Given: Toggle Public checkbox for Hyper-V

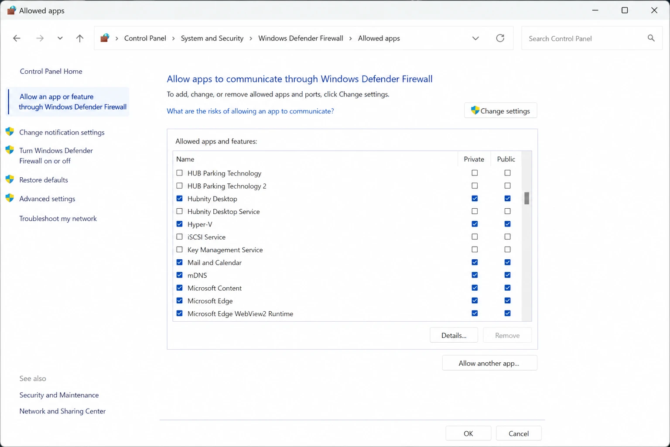Looking at the screenshot, I should [x=507, y=224].
